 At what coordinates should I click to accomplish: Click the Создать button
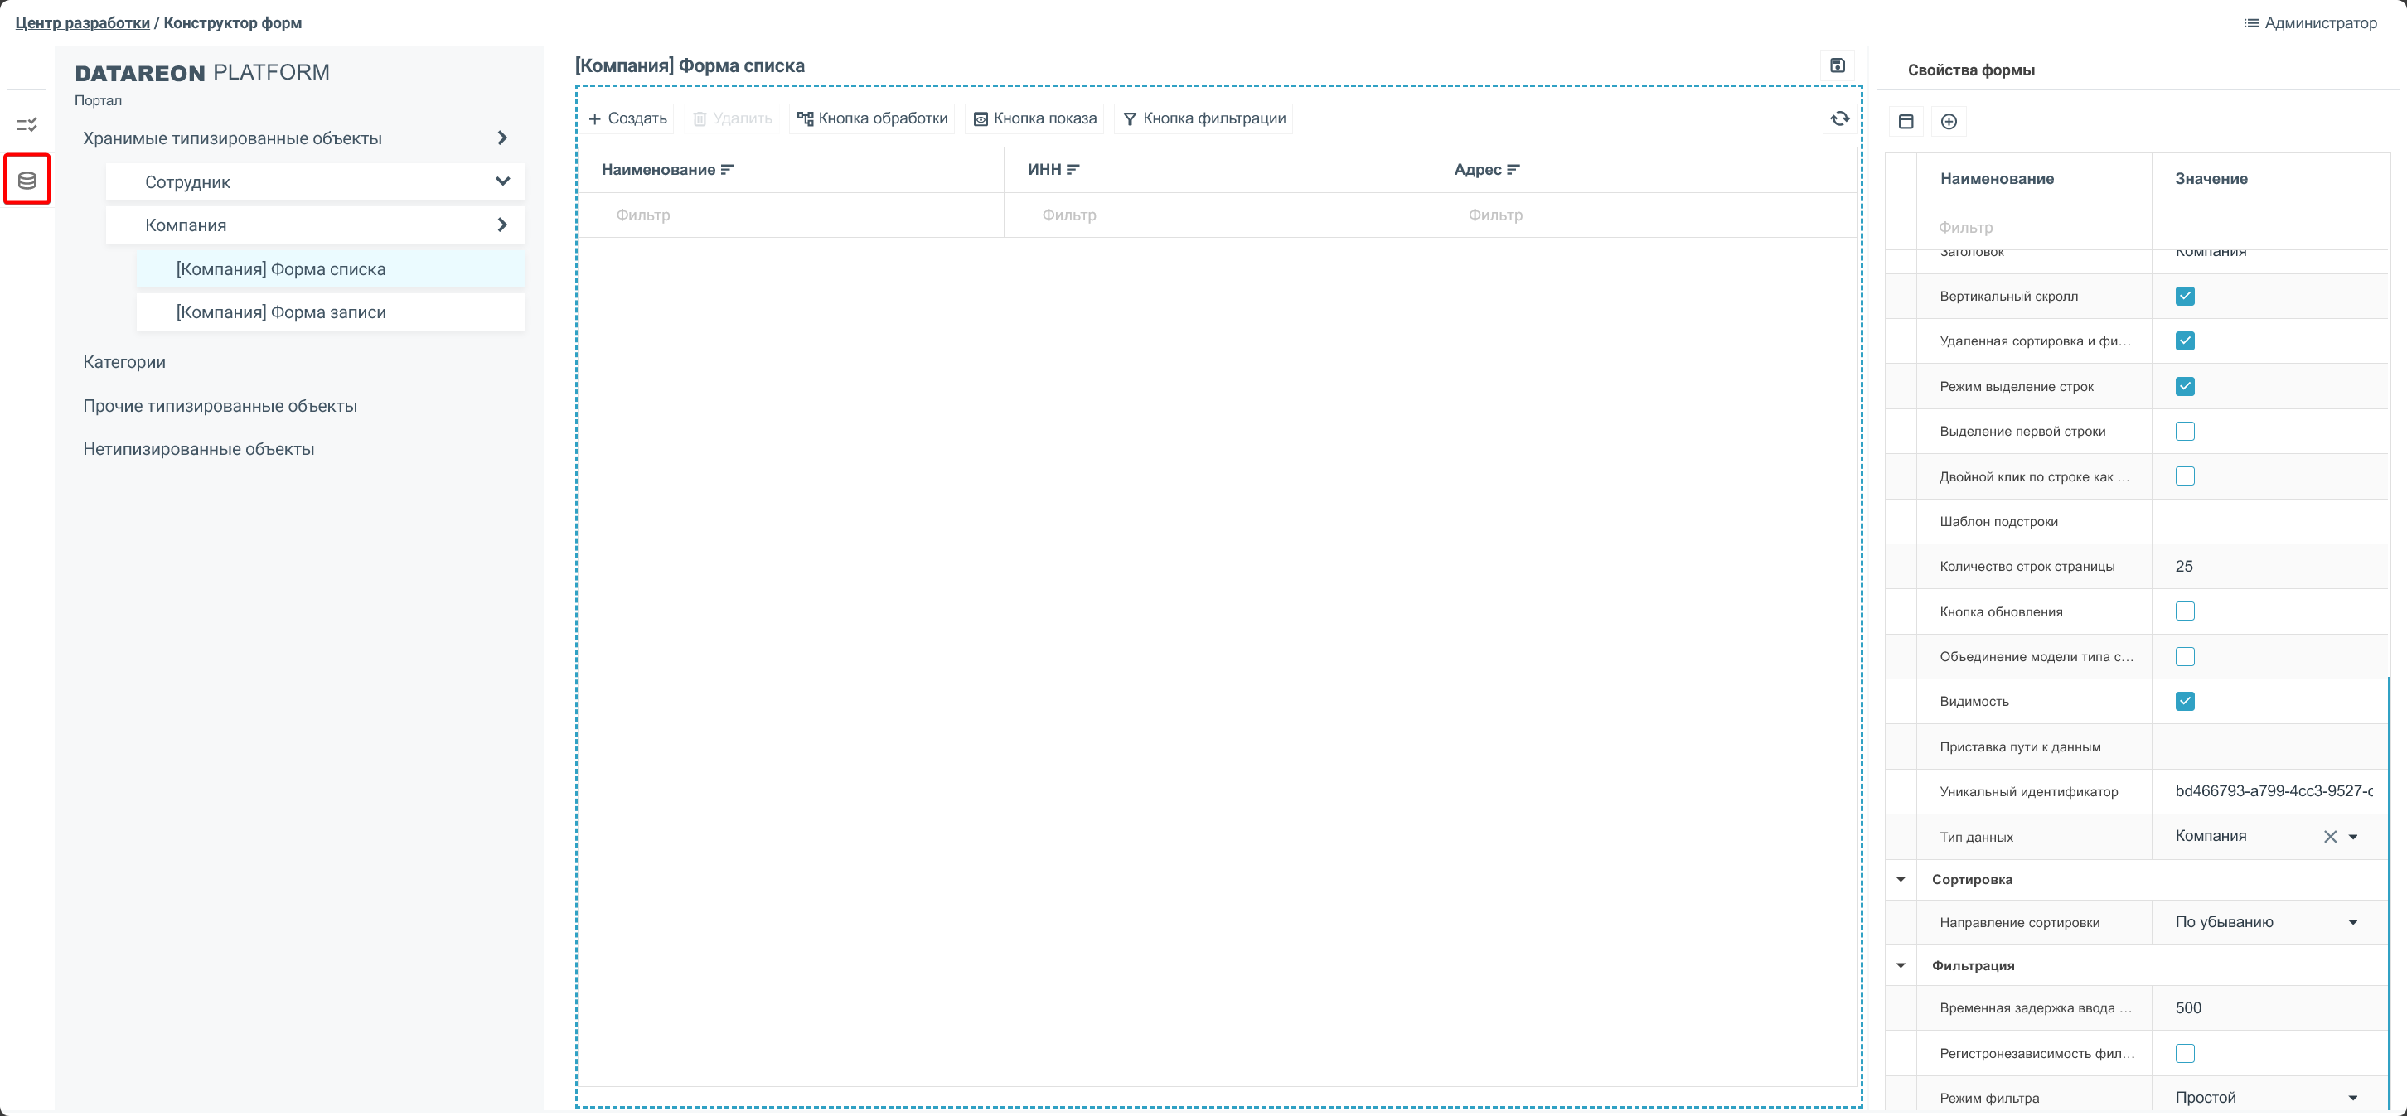tap(628, 118)
